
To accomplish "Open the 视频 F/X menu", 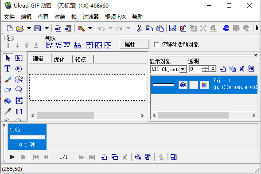I will tap(115, 17).
